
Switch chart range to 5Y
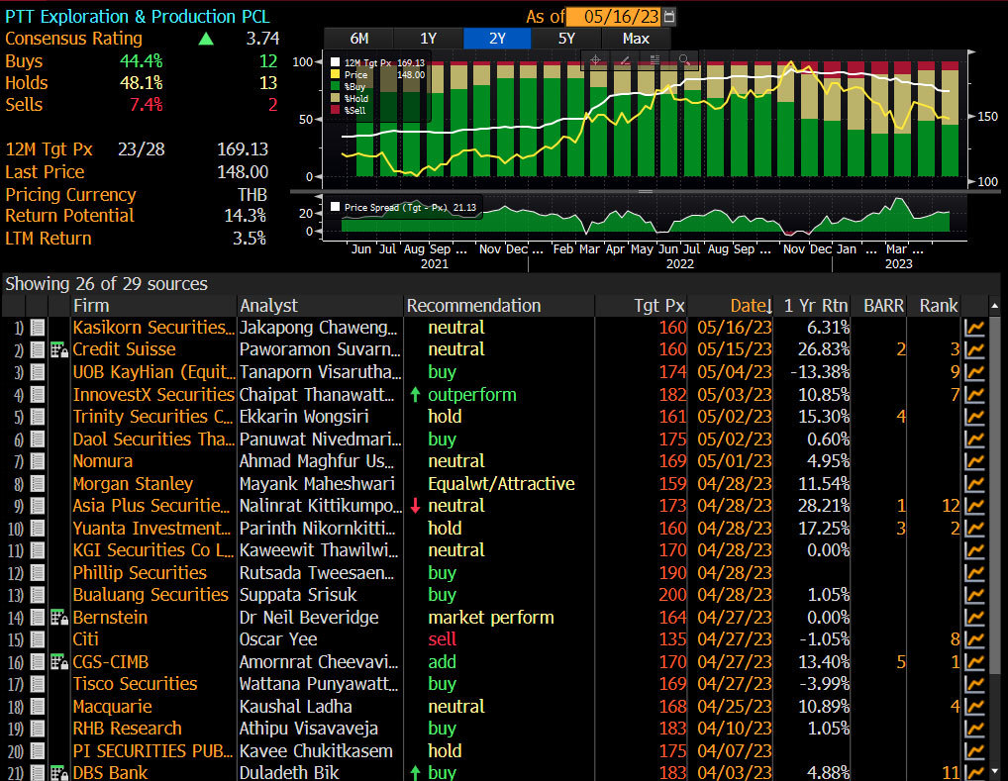point(566,39)
